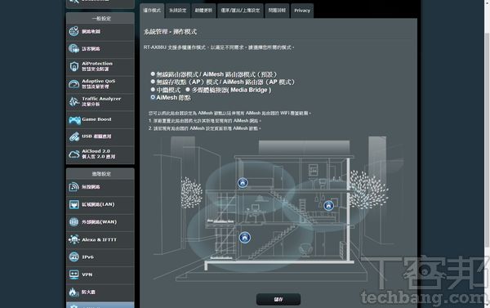Open the Network Map (網路地圖) icon

(x=74, y=32)
